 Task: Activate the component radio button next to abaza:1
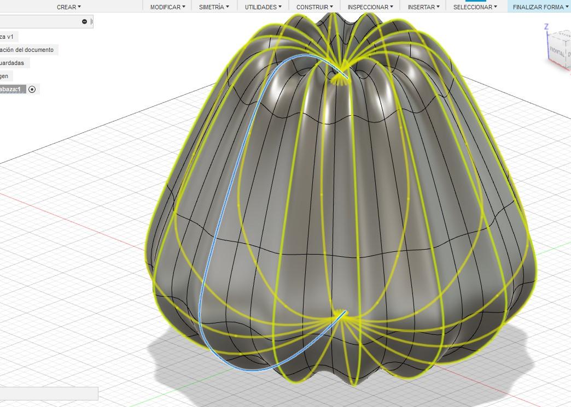(32, 89)
